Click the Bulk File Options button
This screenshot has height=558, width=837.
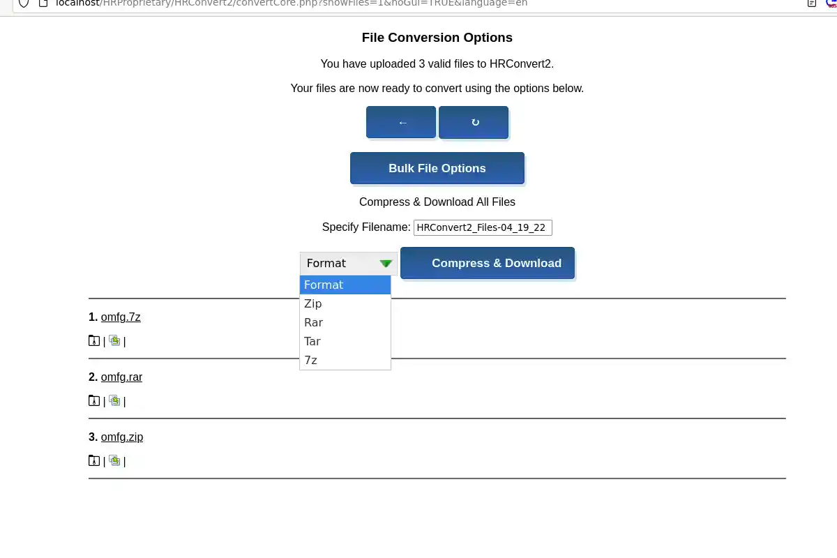coord(437,168)
